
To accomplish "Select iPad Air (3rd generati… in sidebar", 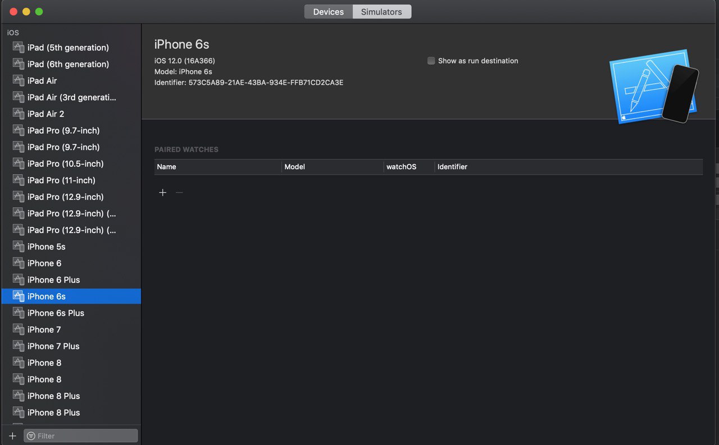I will tap(71, 97).
